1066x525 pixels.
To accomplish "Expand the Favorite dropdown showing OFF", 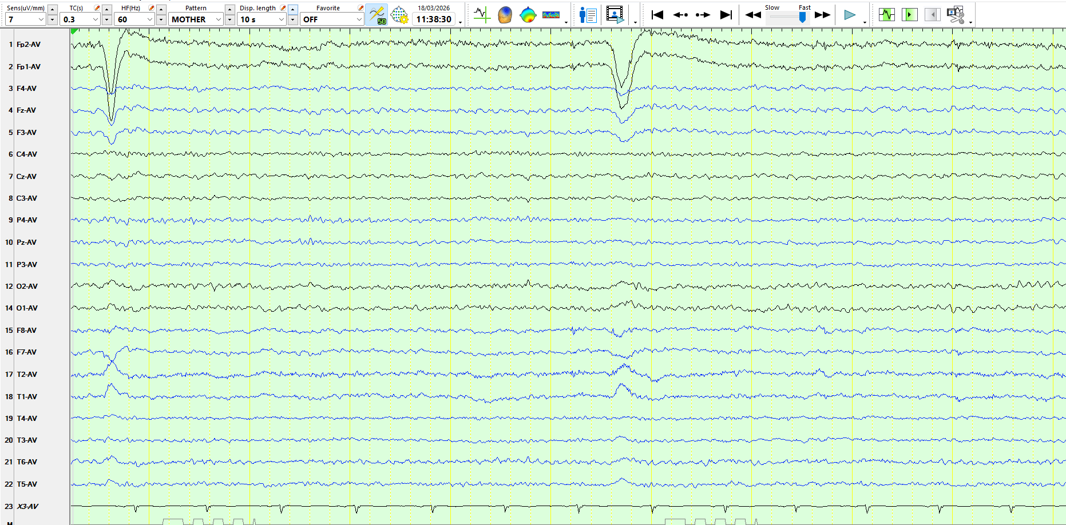I will (x=359, y=19).
